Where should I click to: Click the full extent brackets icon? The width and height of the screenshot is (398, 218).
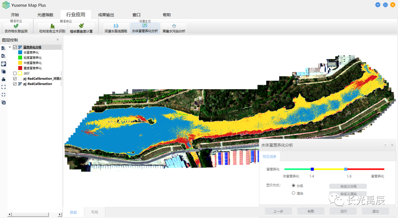(3, 87)
